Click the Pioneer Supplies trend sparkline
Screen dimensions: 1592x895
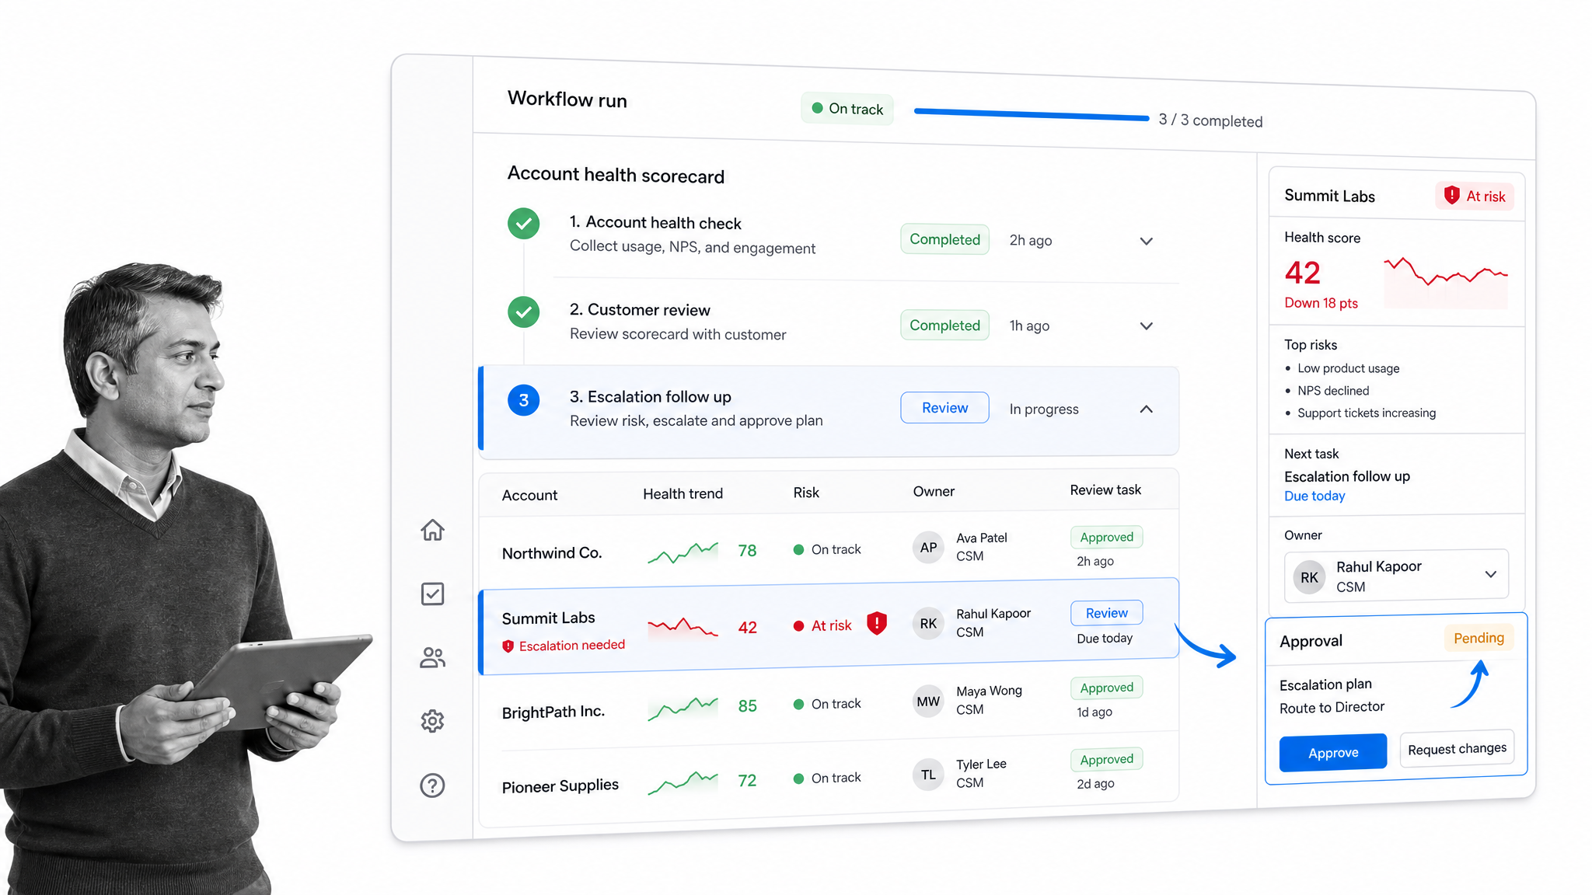coord(683,782)
